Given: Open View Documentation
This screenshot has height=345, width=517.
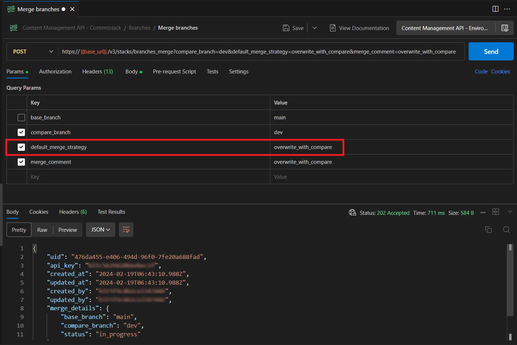Looking at the screenshot, I should click(359, 28).
